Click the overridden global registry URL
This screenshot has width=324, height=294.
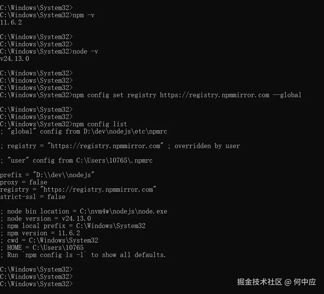click(105, 146)
